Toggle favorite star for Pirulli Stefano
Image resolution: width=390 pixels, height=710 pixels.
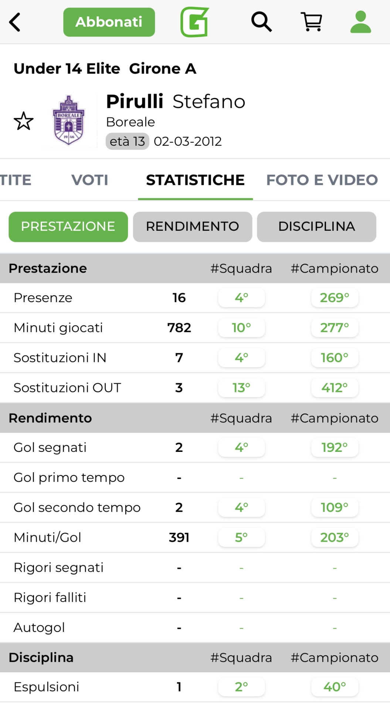[x=24, y=121]
